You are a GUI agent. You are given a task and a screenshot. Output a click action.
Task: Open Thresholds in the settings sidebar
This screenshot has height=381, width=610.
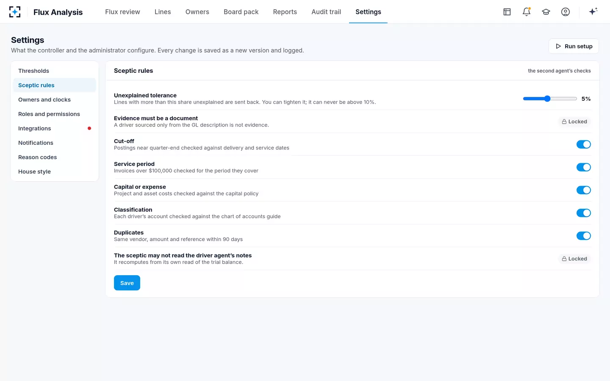click(55, 71)
